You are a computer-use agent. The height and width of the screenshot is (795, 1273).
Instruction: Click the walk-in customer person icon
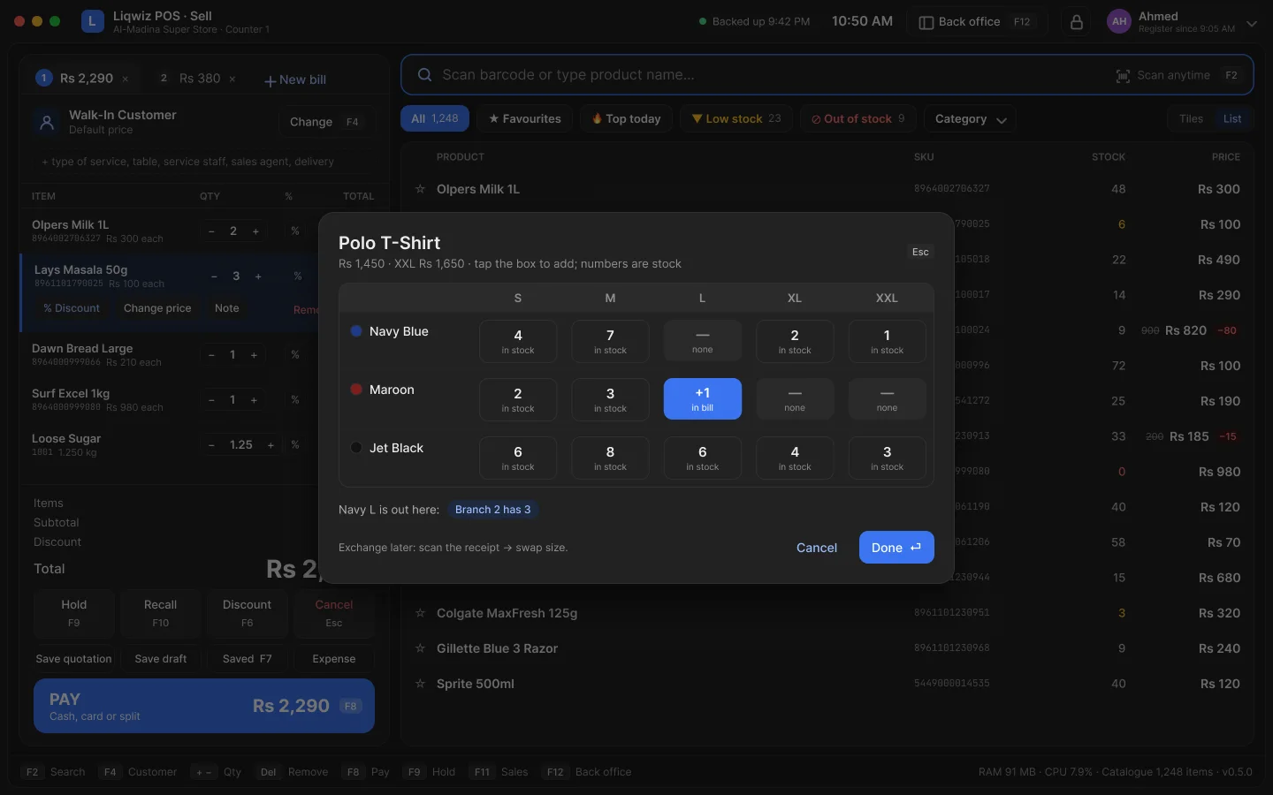pyautogui.click(x=47, y=122)
